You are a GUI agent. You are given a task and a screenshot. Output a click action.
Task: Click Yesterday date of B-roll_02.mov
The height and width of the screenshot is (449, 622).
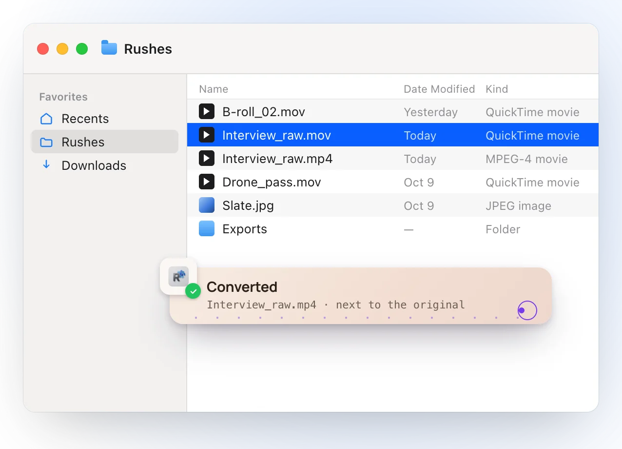pos(430,112)
